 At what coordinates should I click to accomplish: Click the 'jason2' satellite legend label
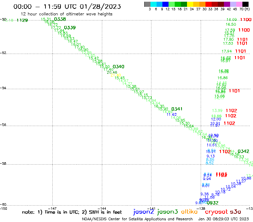click(x=144, y=212)
